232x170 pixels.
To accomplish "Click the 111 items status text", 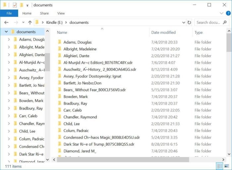I will [x=13, y=166].
